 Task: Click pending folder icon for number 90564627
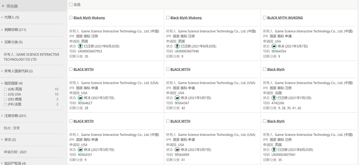pos(80,98)
